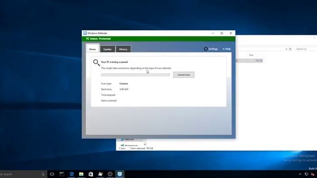
Task: Open the papers-like app icon left of the circular icon
Action: click(x=101, y=174)
